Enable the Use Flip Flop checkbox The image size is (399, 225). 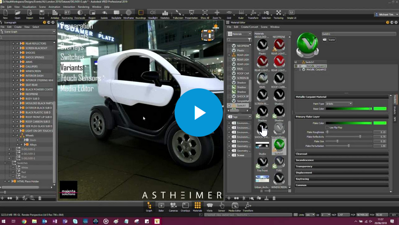click(x=326, y=127)
